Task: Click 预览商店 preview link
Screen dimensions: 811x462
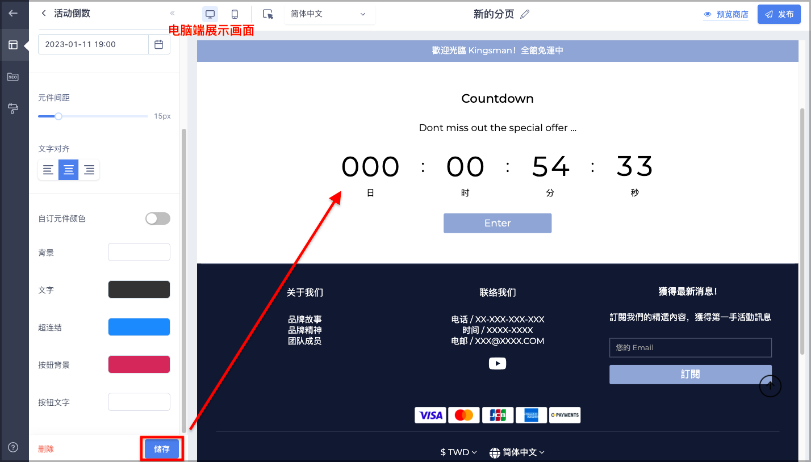Action: [x=726, y=14]
